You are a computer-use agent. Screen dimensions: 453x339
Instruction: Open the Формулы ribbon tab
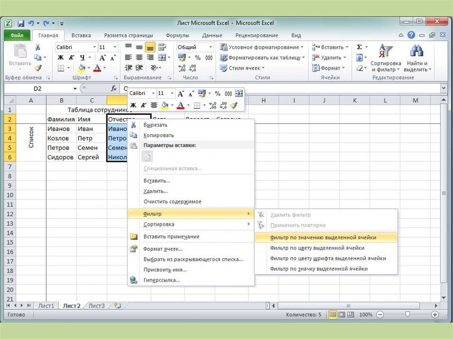click(x=177, y=35)
